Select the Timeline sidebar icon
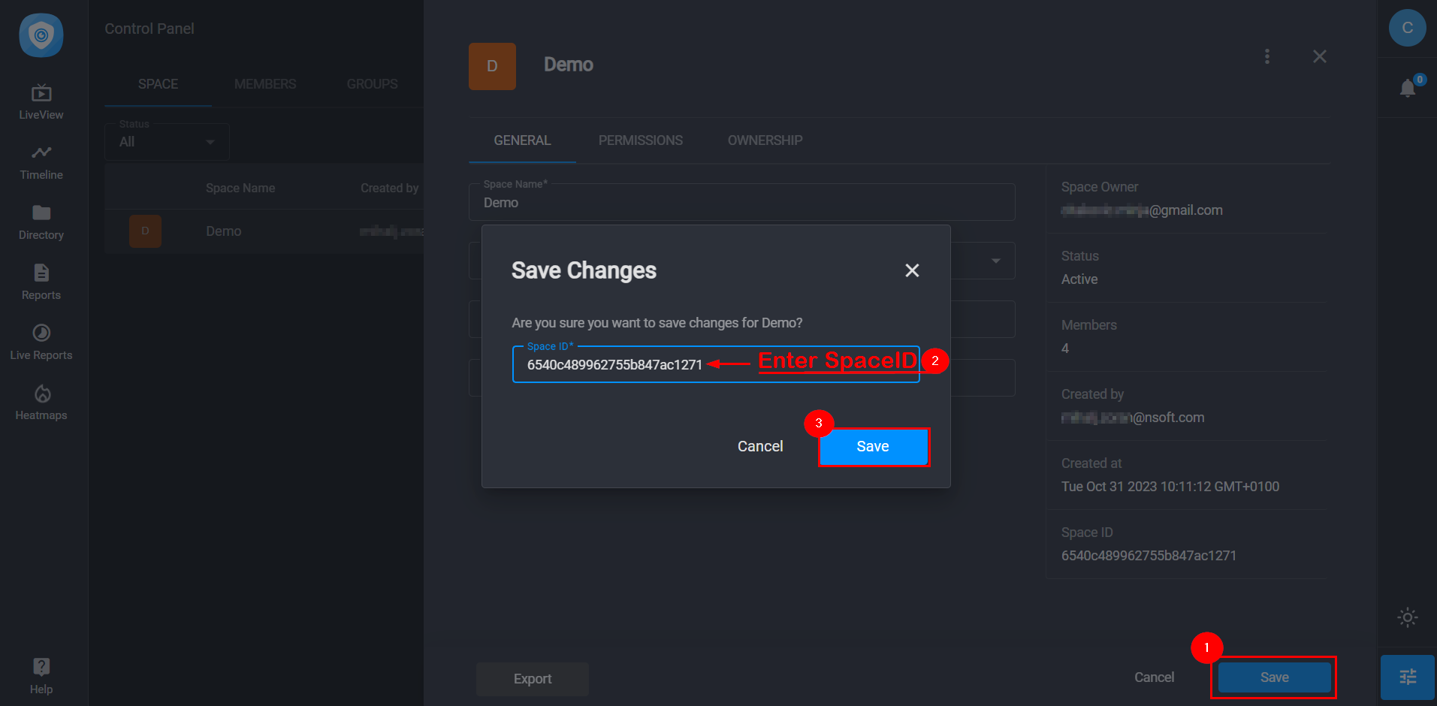 pyautogui.click(x=41, y=160)
